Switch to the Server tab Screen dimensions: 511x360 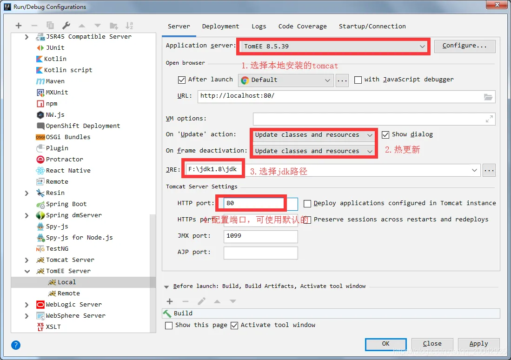(179, 27)
